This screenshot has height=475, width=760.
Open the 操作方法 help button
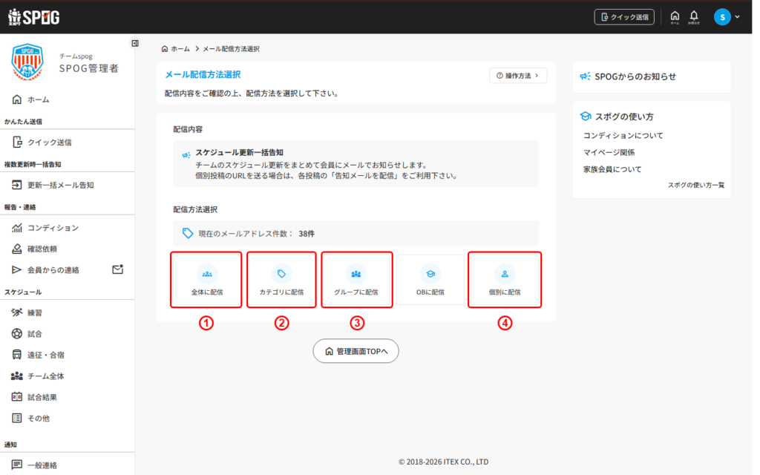click(517, 76)
